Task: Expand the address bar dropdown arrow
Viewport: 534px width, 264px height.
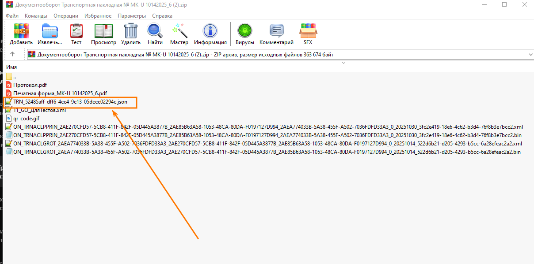Action: tap(530, 55)
